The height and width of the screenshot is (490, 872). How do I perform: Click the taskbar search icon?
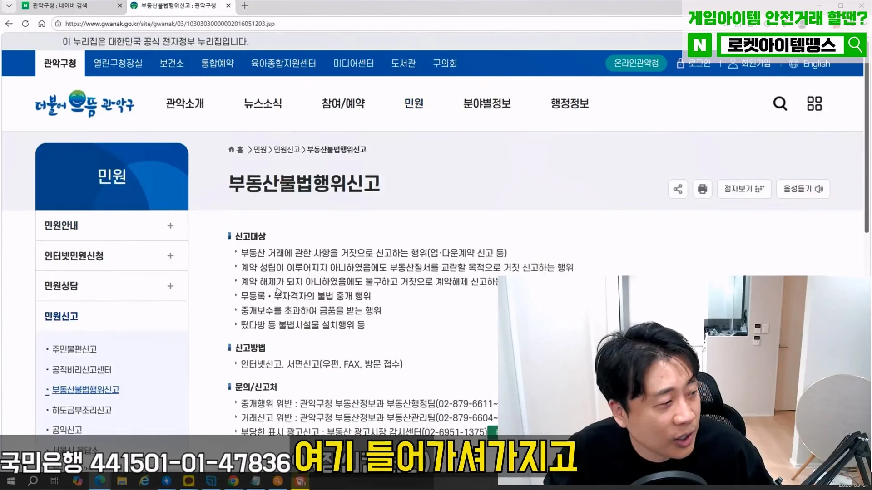33,481
